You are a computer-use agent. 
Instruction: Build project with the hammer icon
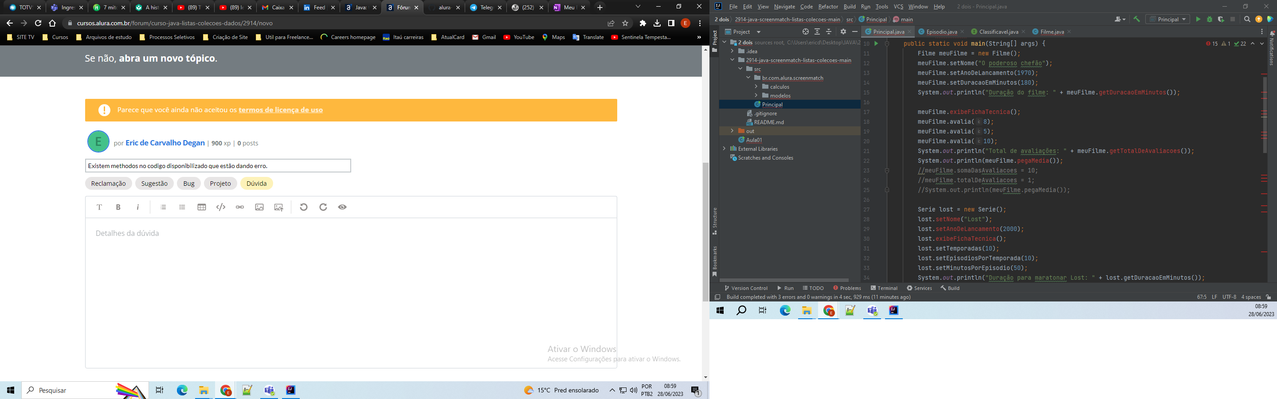click(x=1137, y=20)
